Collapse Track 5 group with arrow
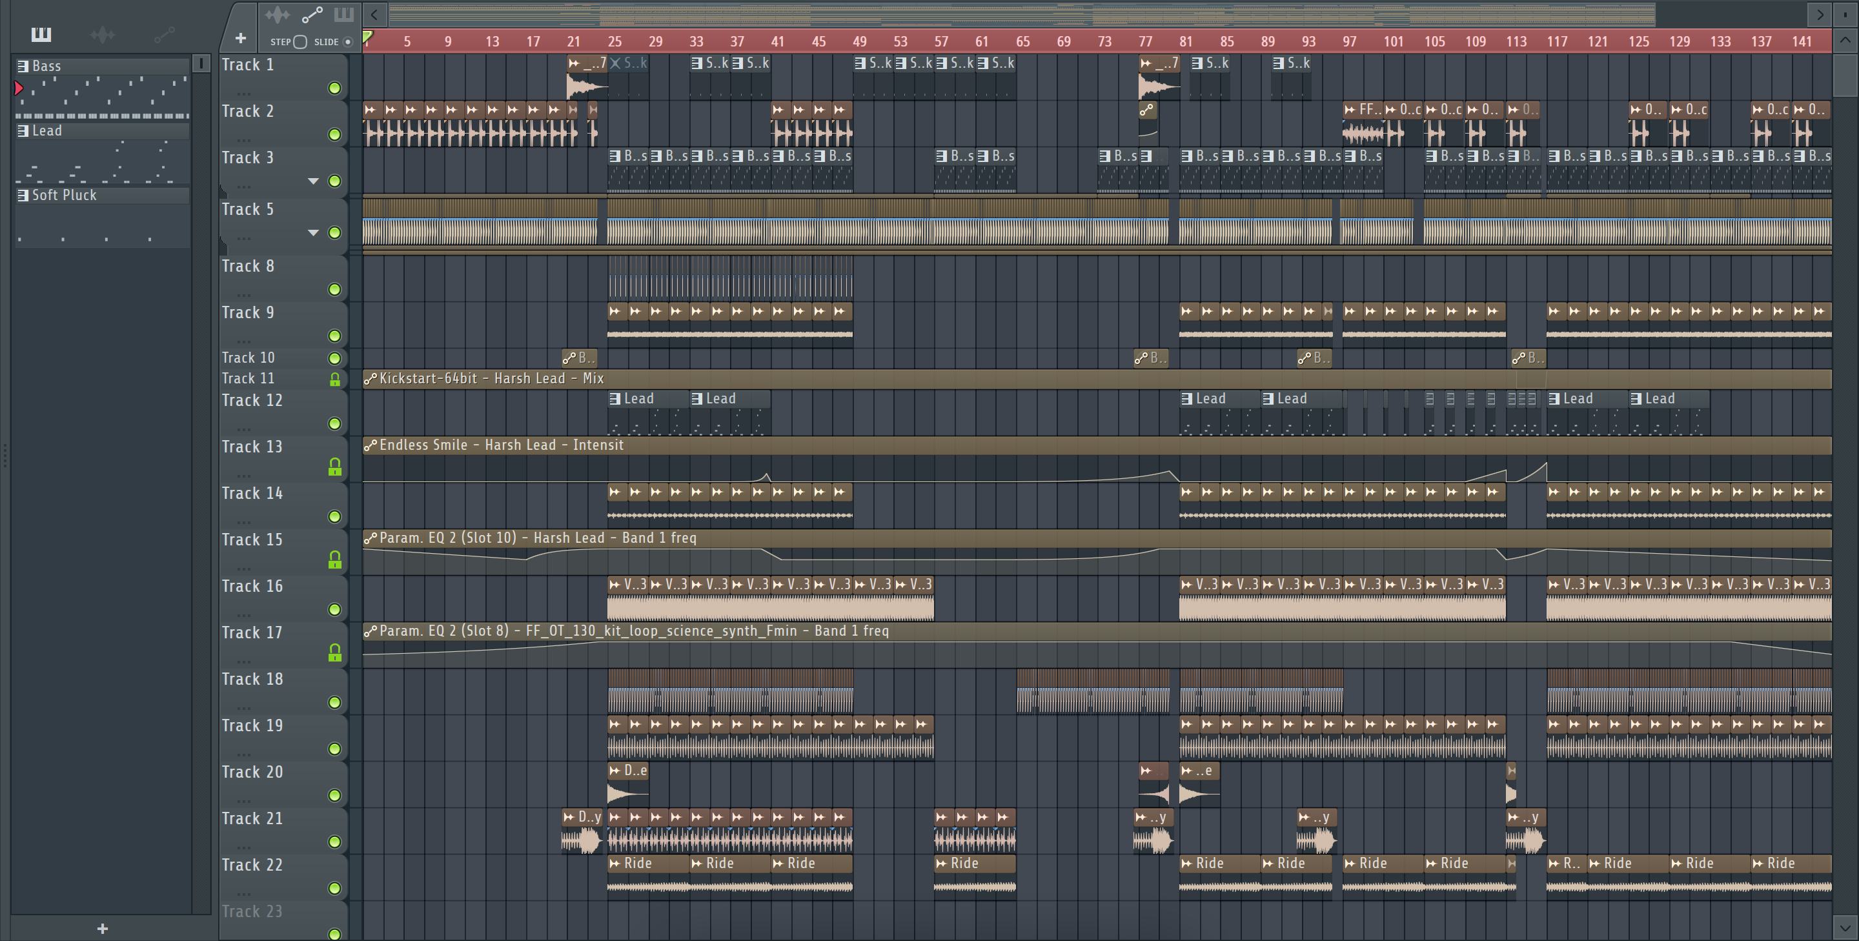 313,232
